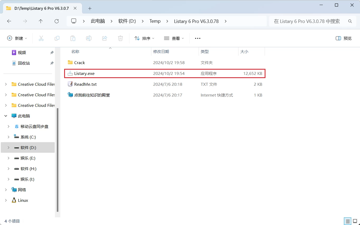Select the file named ReadMe.txt
360x225 pixels.
(x=86, y=84)
